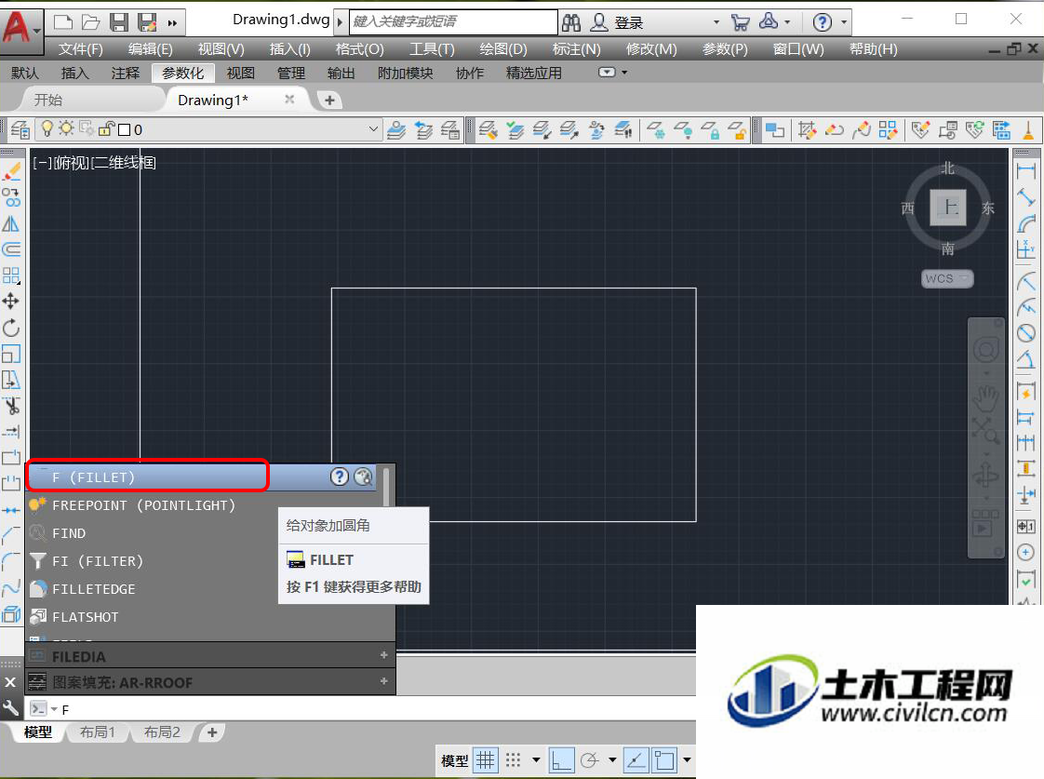Search the internet for FILLET command

point(363,477)
